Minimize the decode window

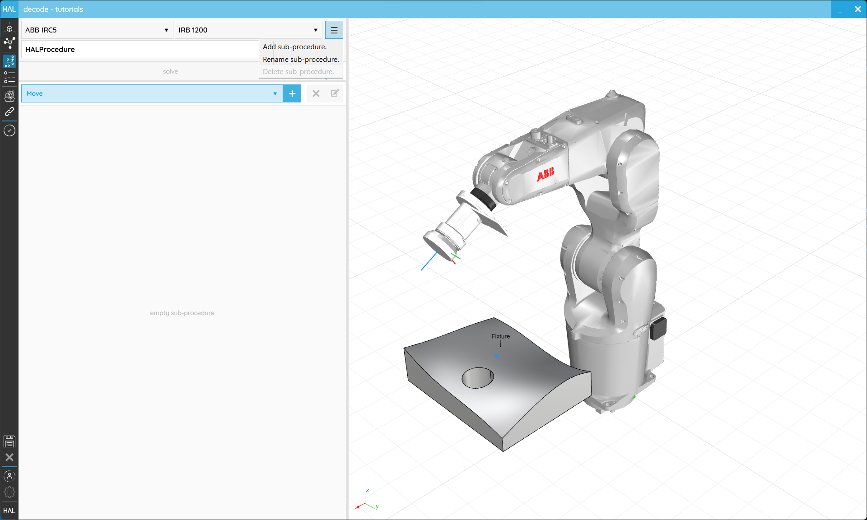[x=840, y=9]
